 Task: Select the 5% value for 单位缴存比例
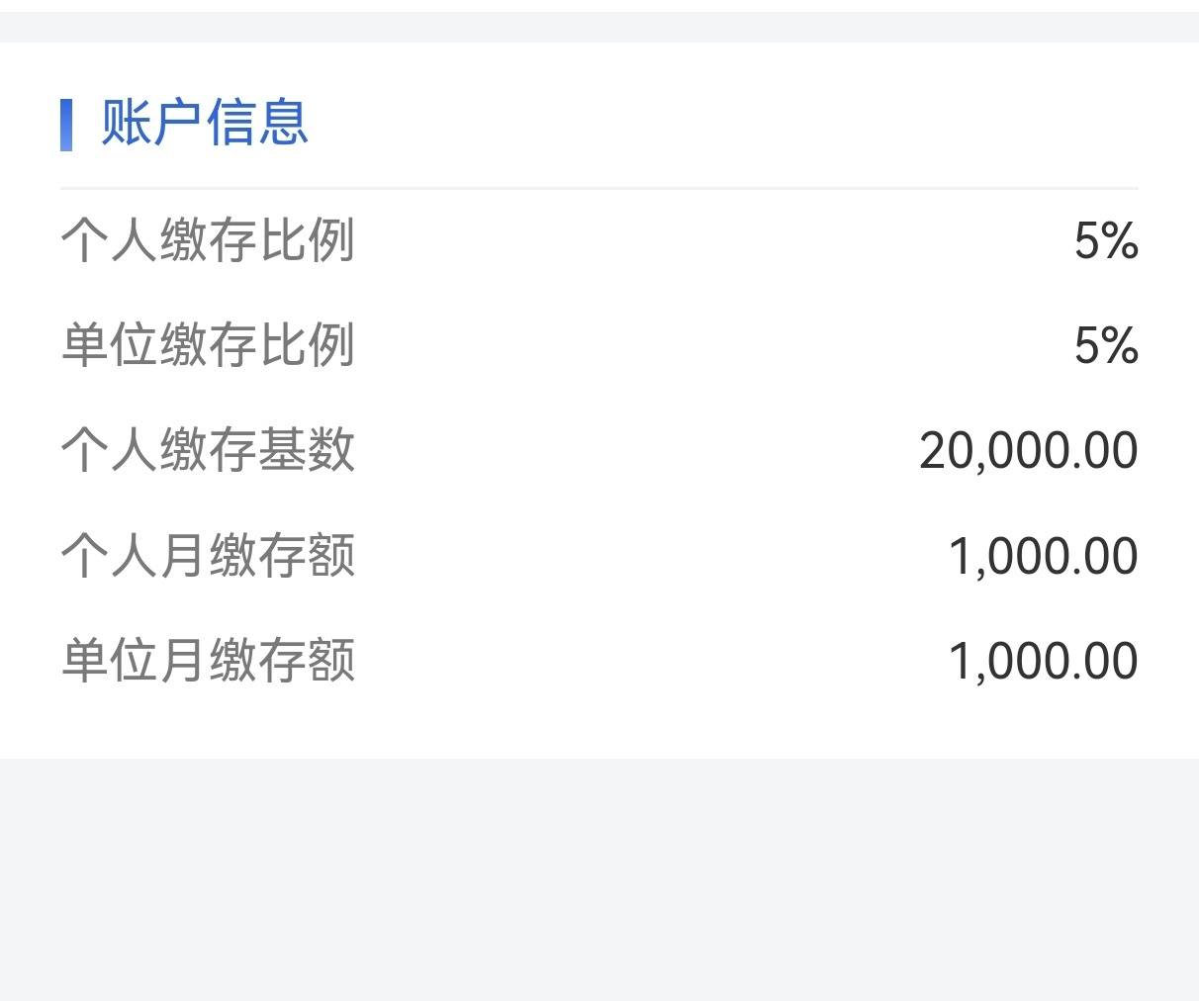pos(1106,345)
